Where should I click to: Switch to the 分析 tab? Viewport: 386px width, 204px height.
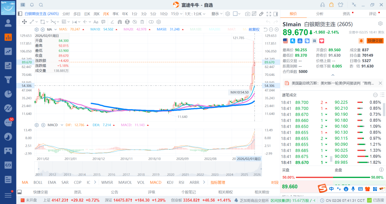[320, 14]
